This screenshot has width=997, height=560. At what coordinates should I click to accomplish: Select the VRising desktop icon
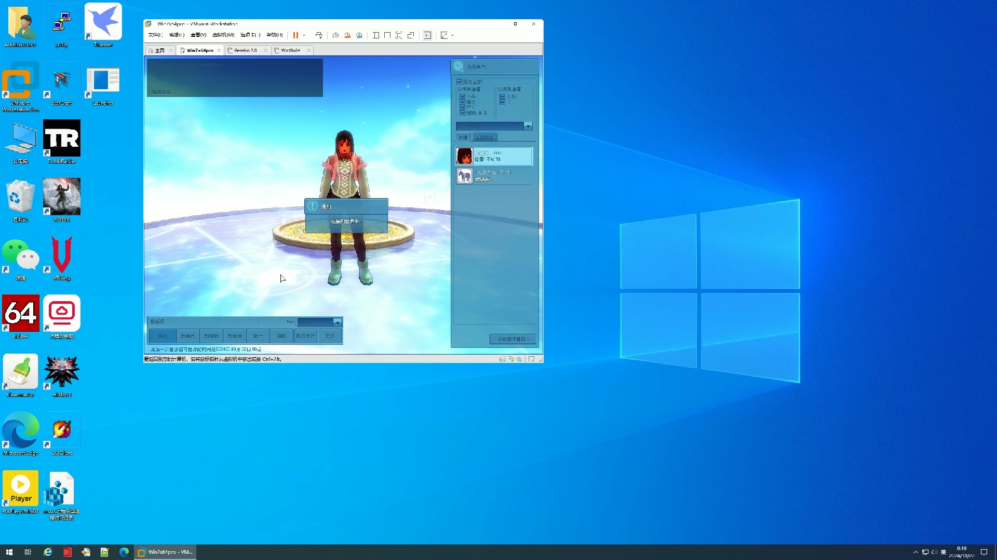(x=62, y=258)
